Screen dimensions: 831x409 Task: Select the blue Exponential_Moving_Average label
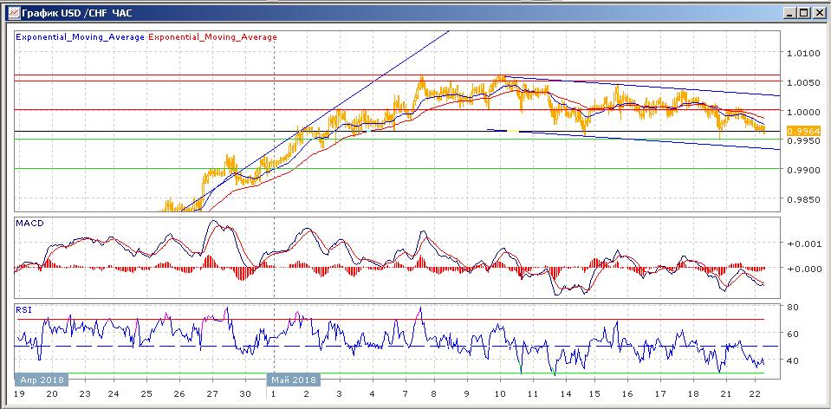(x=80, y=37)
